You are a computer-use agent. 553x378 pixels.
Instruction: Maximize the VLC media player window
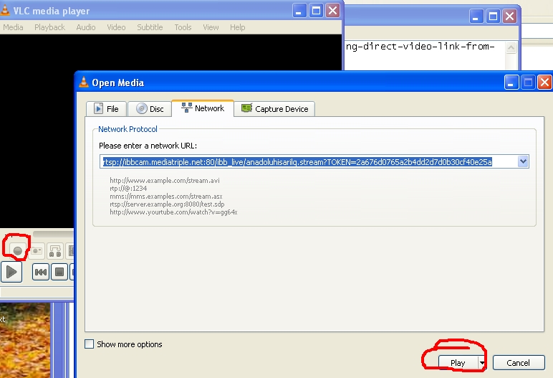[316, 11]
